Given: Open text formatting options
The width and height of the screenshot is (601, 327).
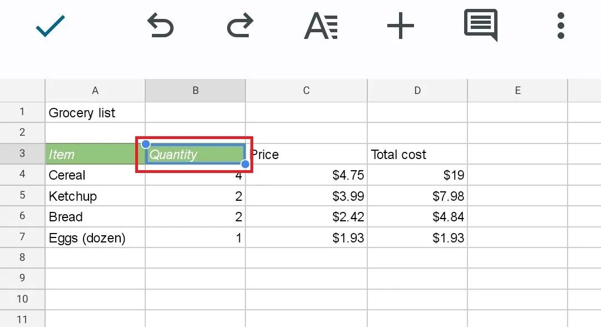Looking at the screenshot, I should click(321, 26).
